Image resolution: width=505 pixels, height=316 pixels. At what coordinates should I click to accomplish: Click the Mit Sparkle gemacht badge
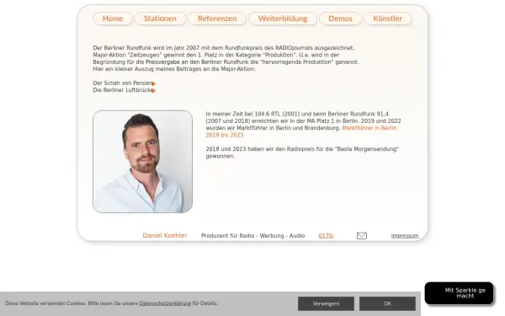click(459, 293)
